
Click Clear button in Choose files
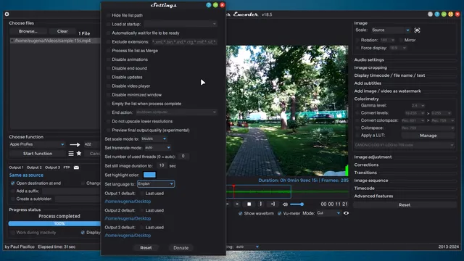click(x=62, y=31)
